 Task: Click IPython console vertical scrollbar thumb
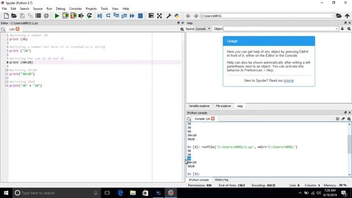point(349,144)
